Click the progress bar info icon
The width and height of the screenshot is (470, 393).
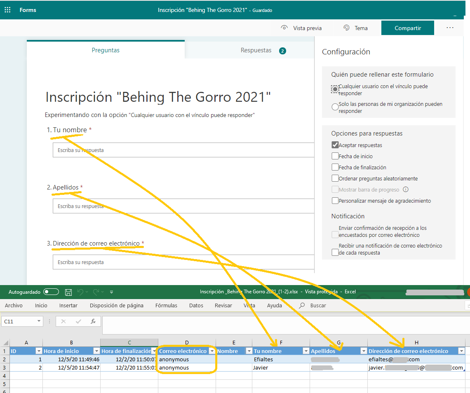[406, 189]
